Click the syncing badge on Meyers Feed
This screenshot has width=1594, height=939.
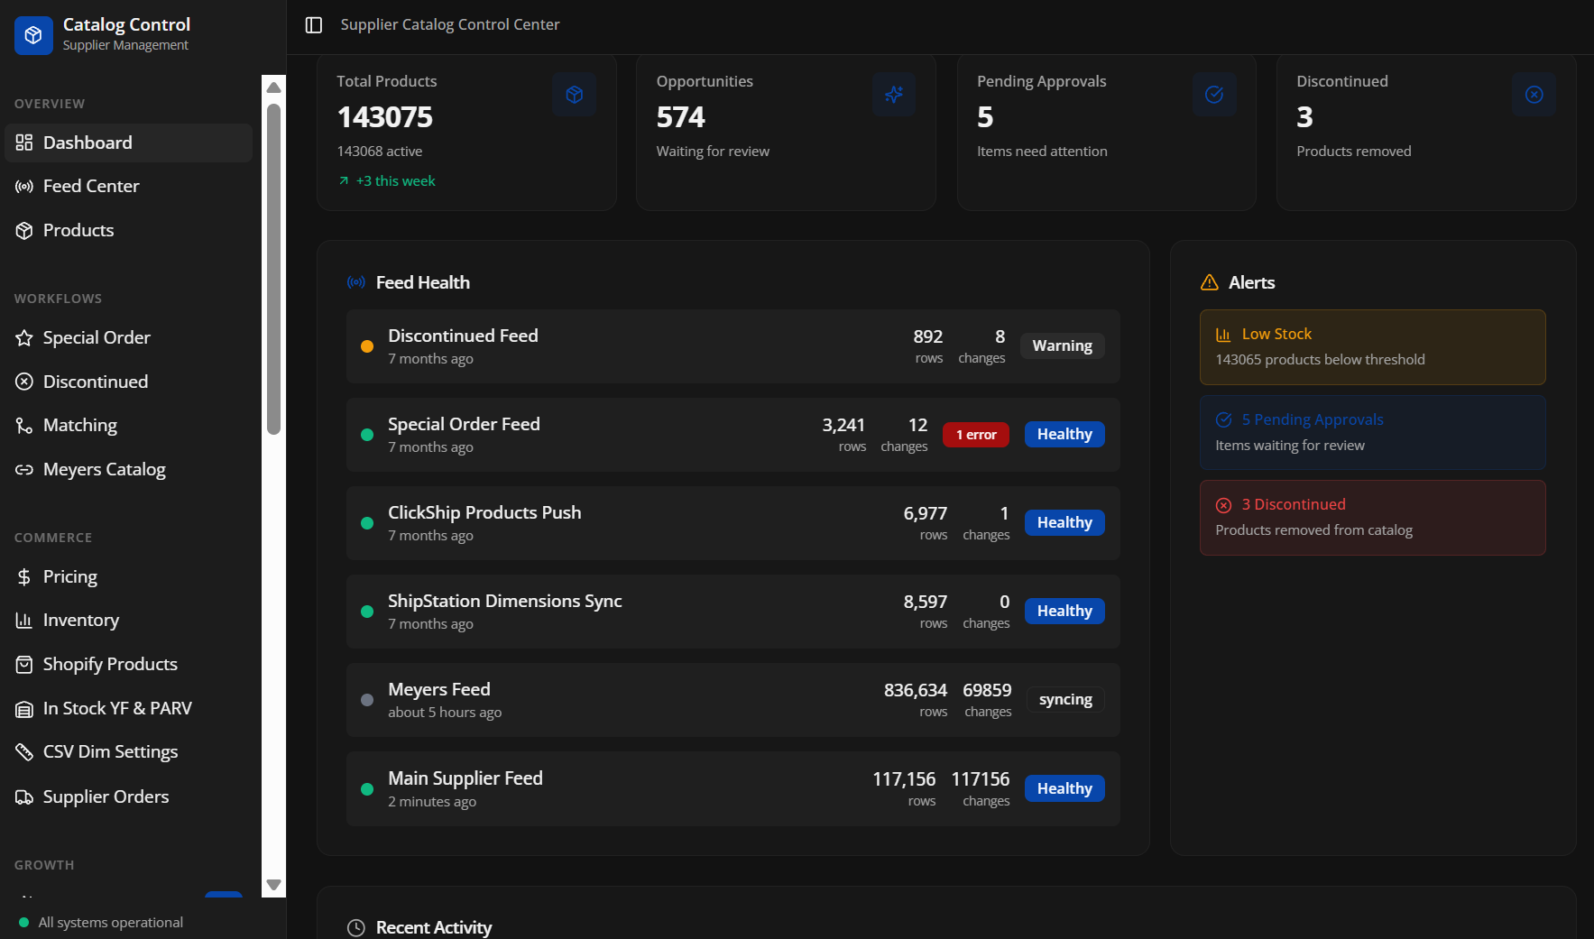pos(1065,700)
